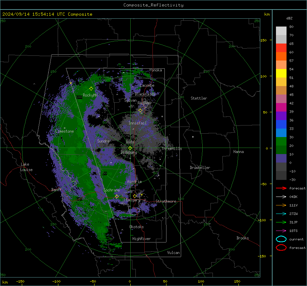Click the Sylvan label

point(130,100)
